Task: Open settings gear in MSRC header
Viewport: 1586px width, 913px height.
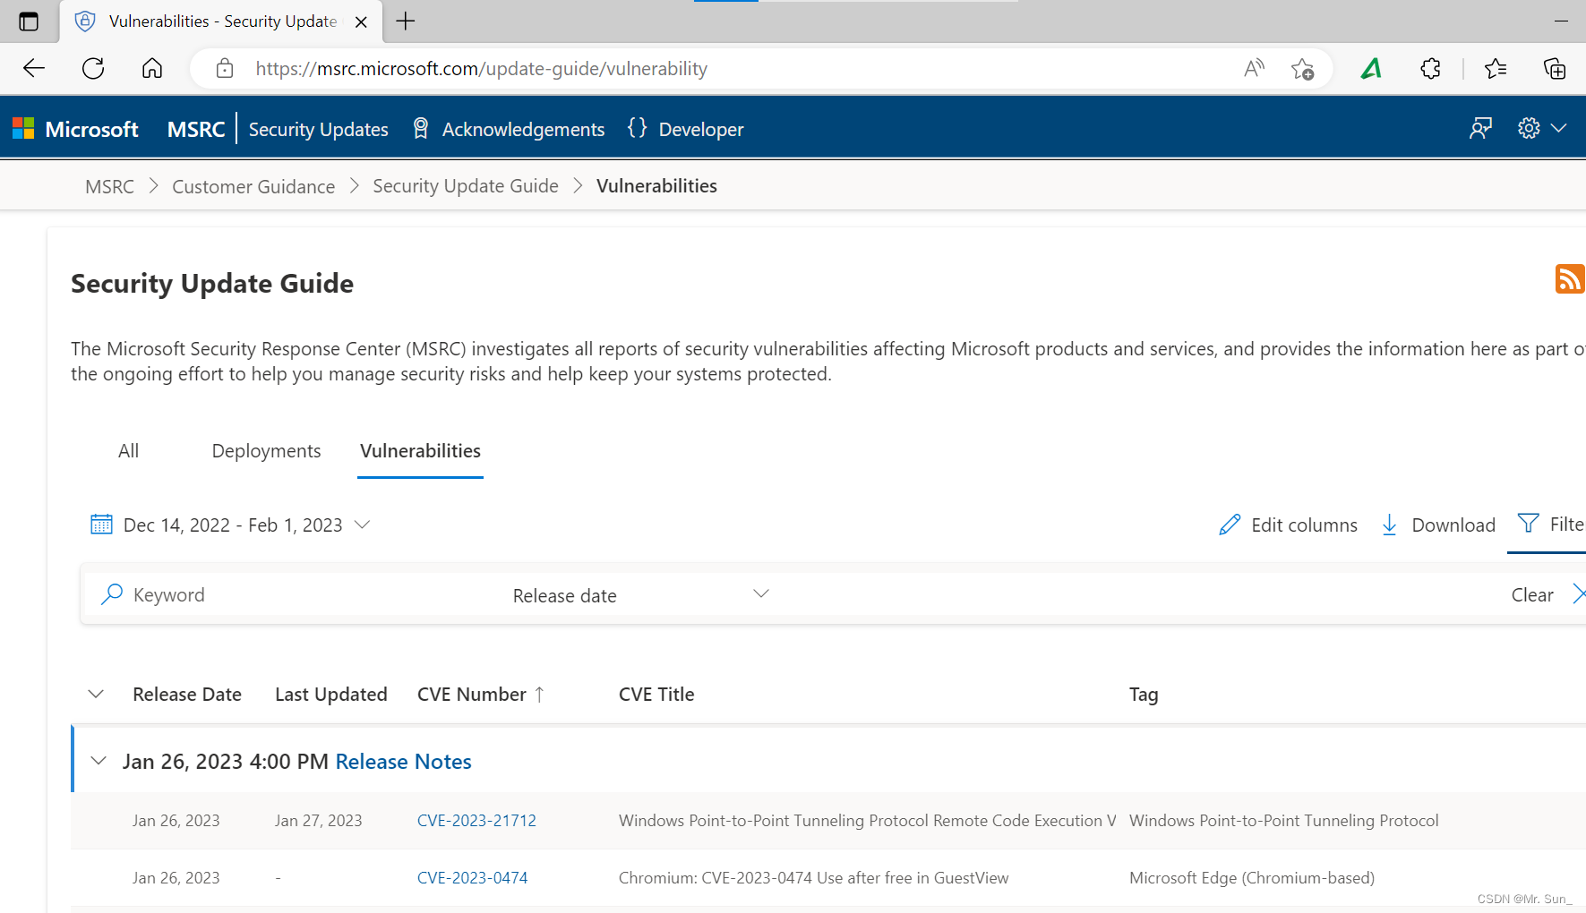Action: [x=1529, y=128]
